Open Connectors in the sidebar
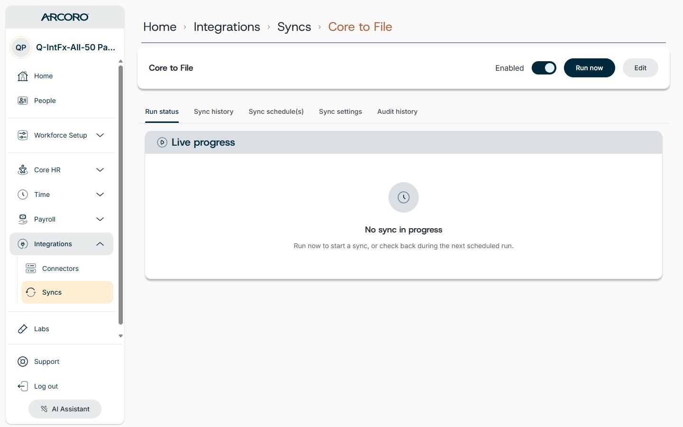683x427 pixels. coord(60,269)
